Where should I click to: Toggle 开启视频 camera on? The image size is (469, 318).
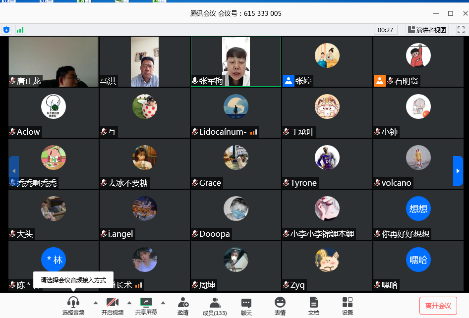tap(113, 305)
